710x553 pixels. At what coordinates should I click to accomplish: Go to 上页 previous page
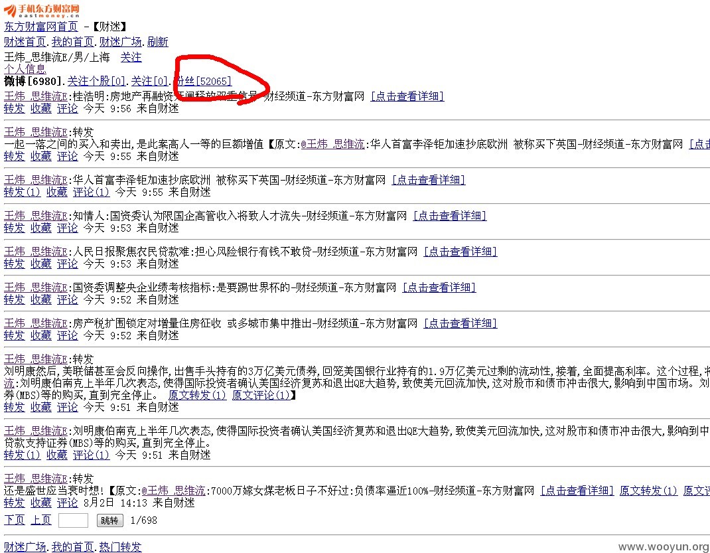40,520
